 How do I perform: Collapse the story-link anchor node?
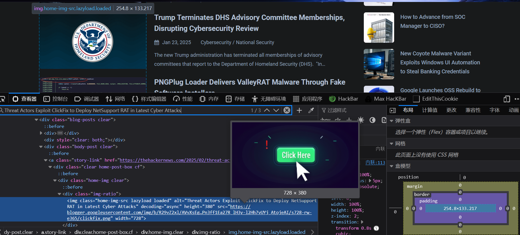click(x=46, y=160)
